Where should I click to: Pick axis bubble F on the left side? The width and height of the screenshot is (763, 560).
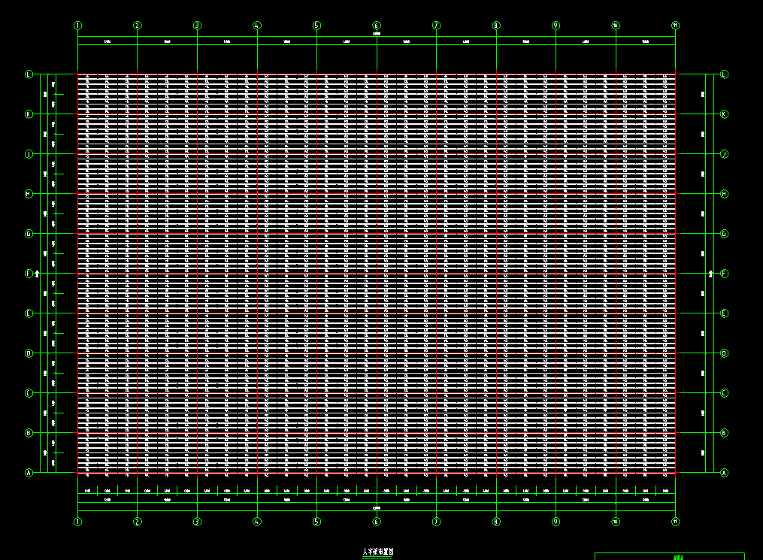tap(29, 274)
